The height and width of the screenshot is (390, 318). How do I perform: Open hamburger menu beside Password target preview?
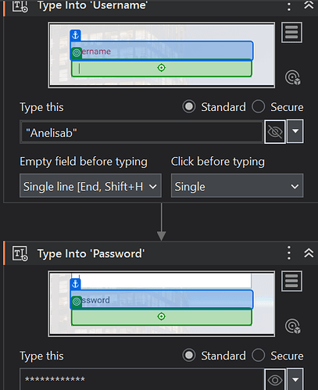[291, 281]
